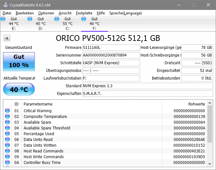216x170 pixels.
Task: Select the Data Units Written parameter name
Action: point(40,145)
